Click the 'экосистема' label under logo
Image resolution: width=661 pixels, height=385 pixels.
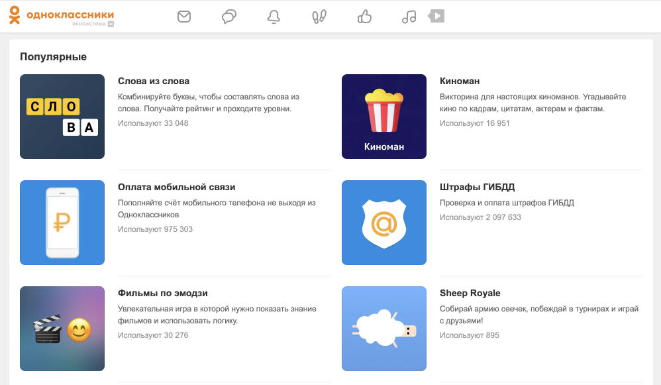[x=89, y=24]
